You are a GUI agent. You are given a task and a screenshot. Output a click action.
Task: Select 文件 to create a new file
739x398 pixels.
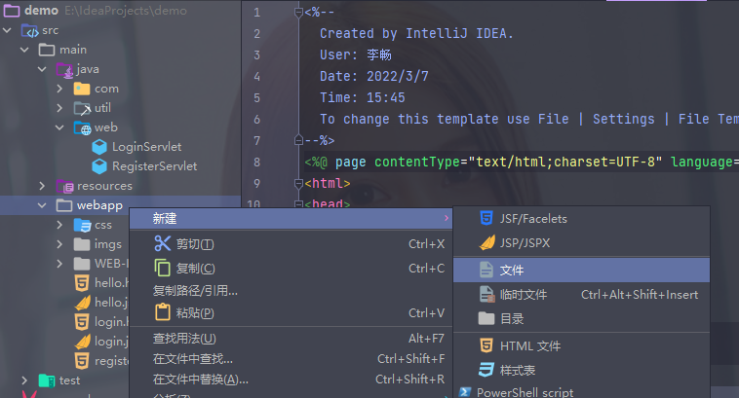[582, 271]
